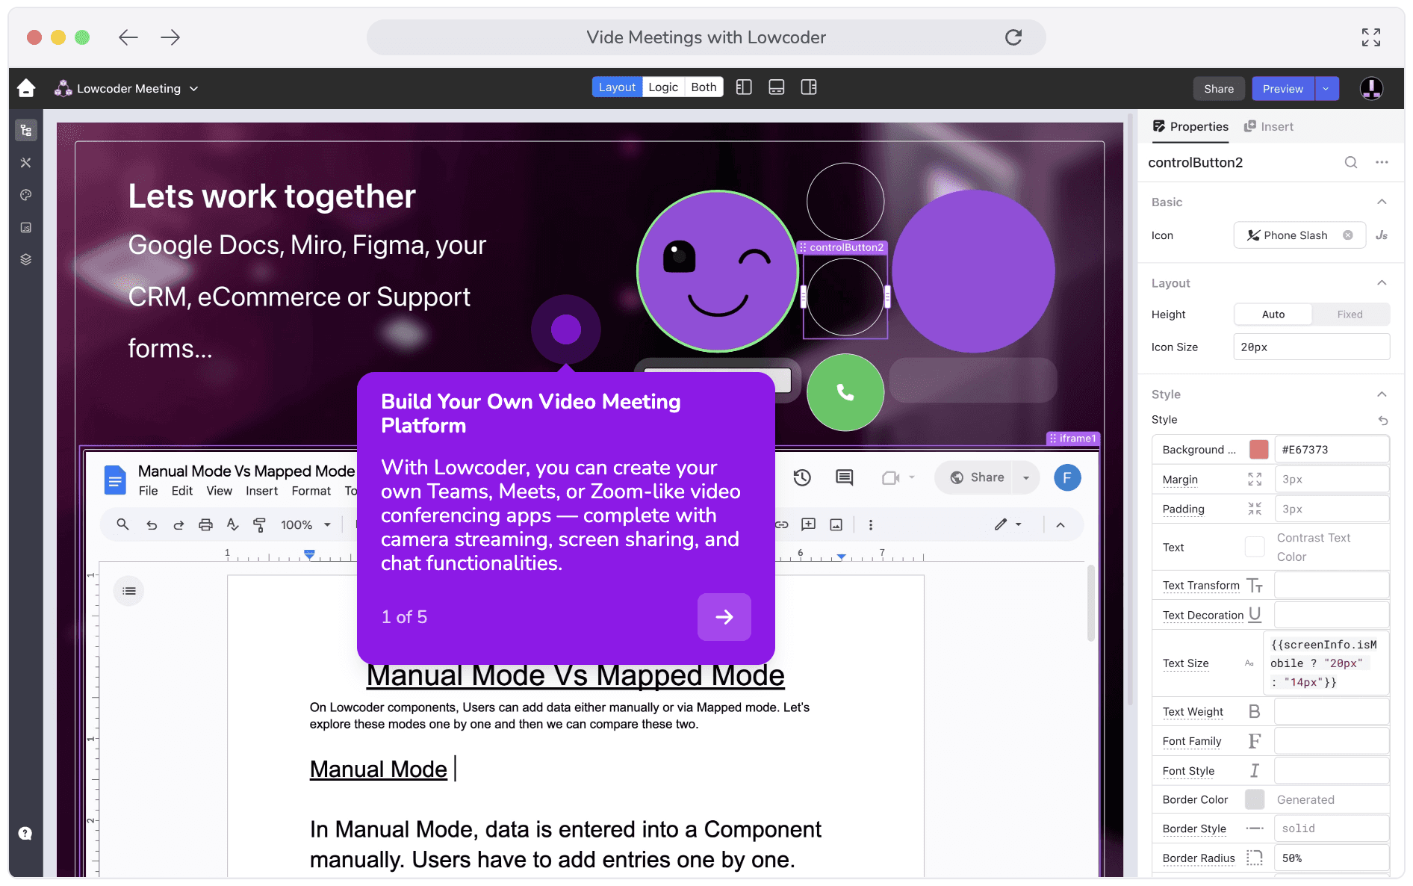1413x886 pixels.
Task: Collapse the Style section chevron
Action: [1382, 394]
